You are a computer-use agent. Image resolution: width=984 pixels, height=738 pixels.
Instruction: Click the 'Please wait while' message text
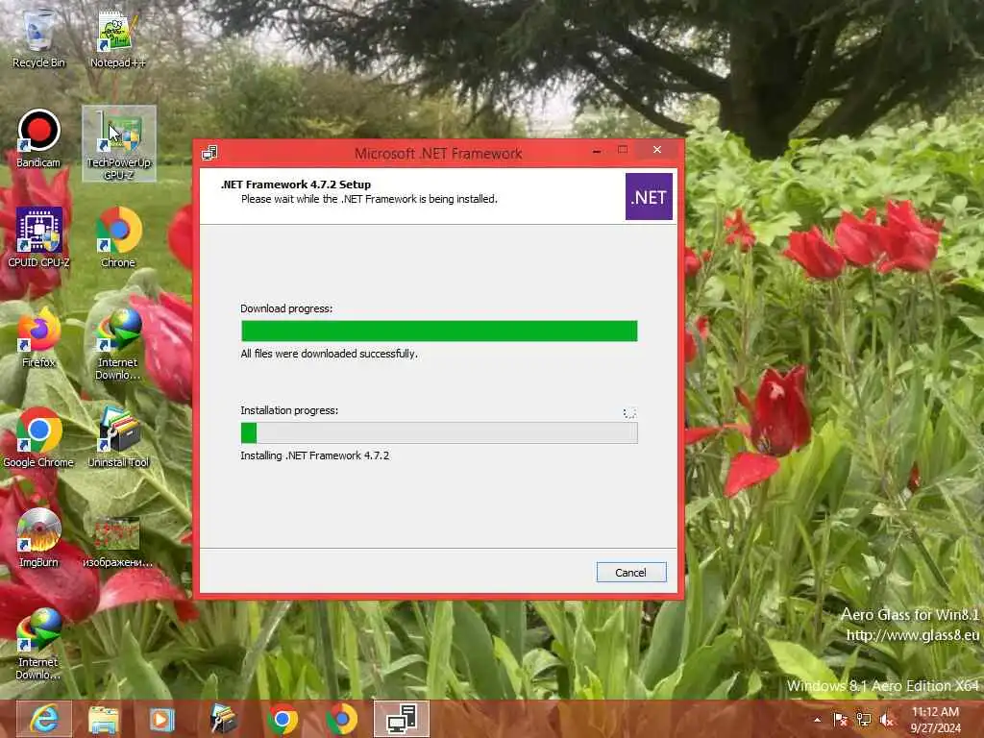click(369, 199)
